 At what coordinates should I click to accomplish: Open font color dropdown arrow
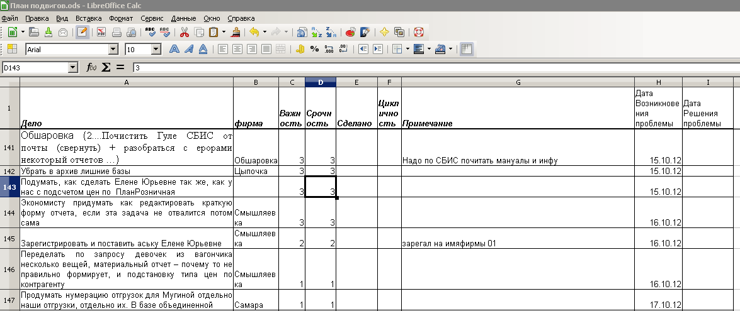pos(450,49)
